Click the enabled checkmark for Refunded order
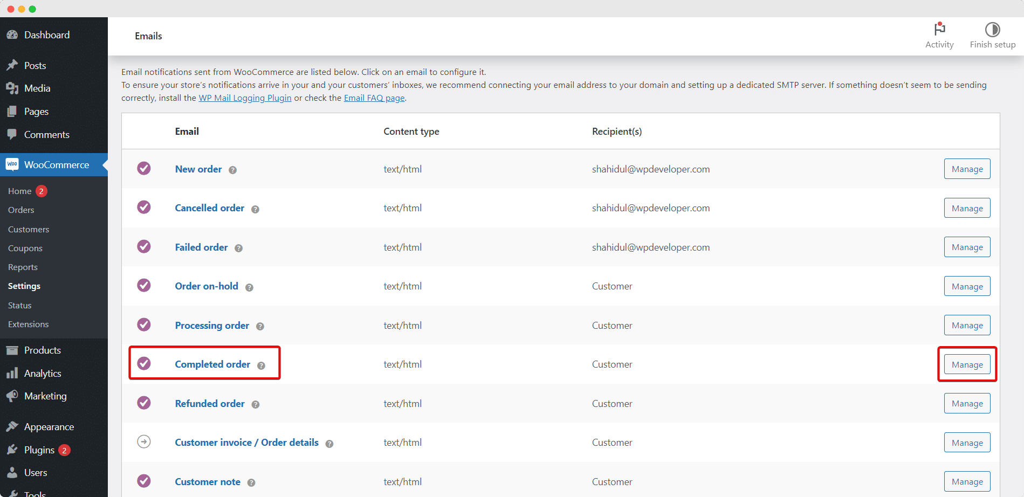 (x=144, y=403)
